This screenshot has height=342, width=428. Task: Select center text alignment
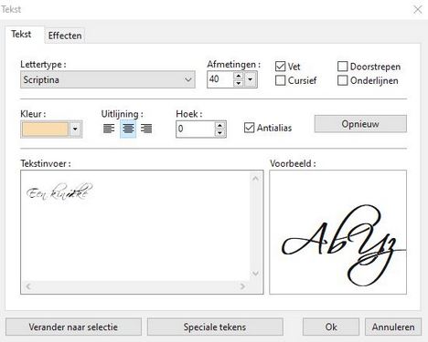(x=128, y=129)
